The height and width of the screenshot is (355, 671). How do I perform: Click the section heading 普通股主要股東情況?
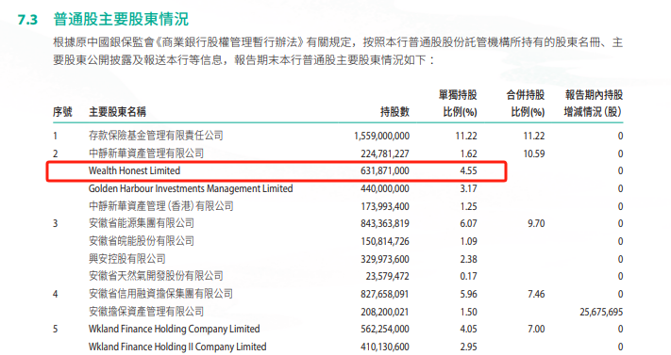[x=121, y=19]
